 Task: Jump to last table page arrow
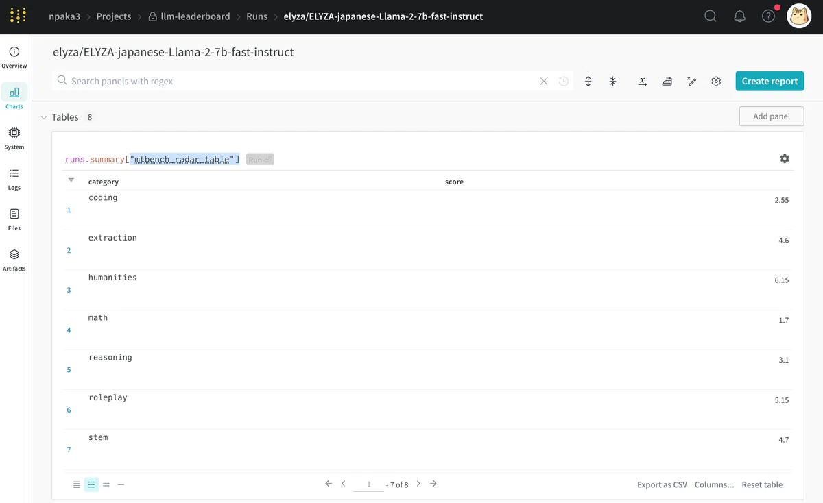(x=433, y=484)
